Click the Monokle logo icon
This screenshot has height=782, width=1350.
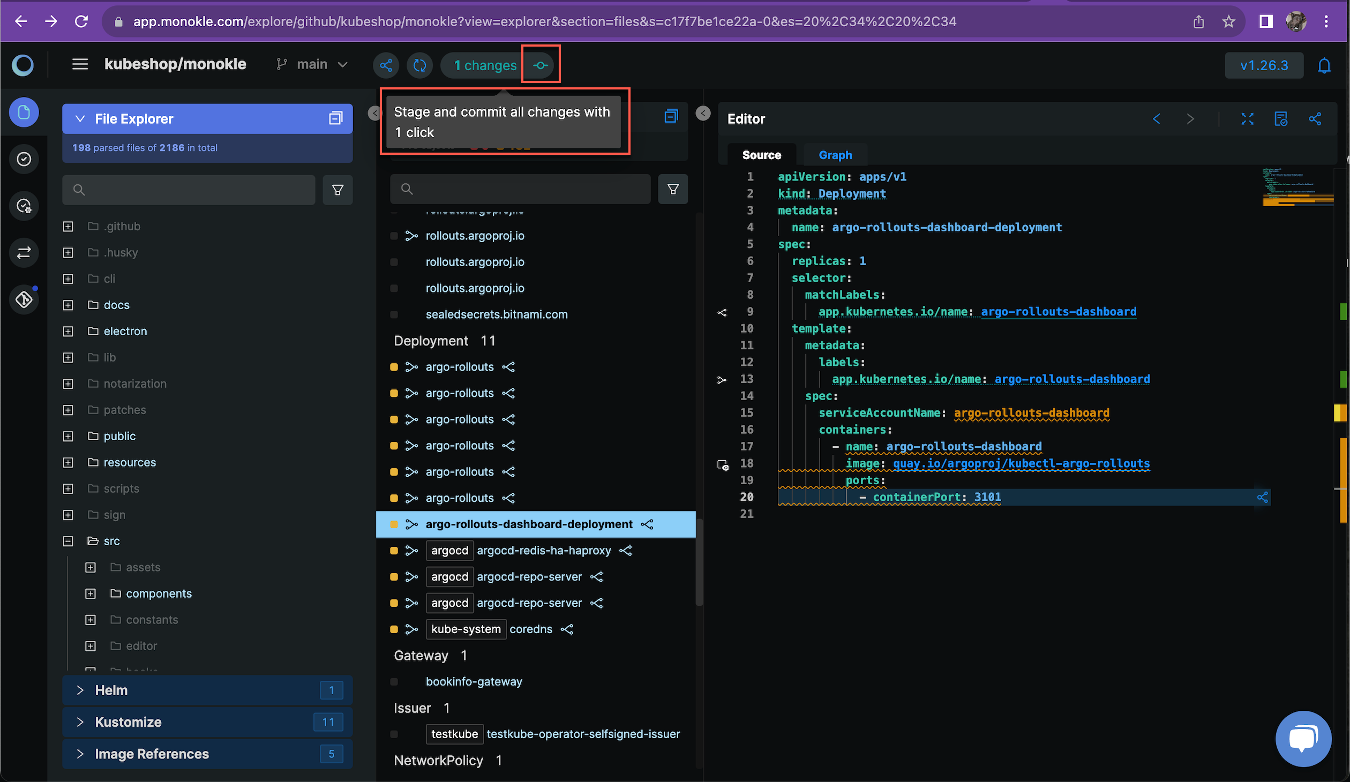tap(23, 65)
